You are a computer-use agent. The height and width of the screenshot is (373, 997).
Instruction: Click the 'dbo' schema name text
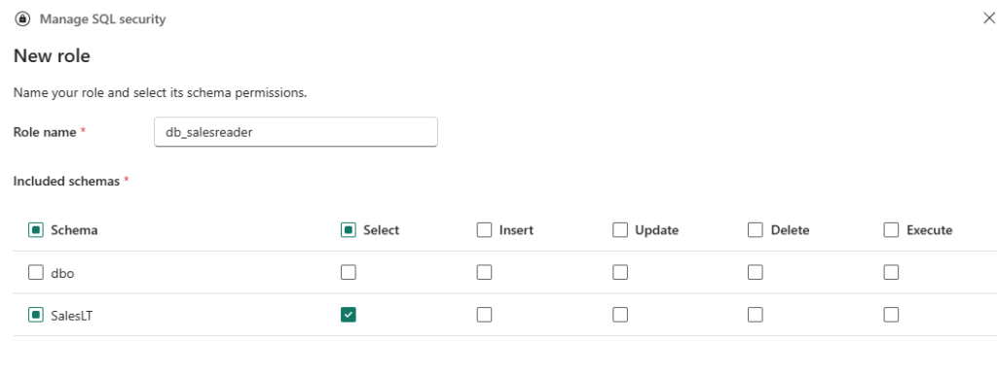point(62,273)
